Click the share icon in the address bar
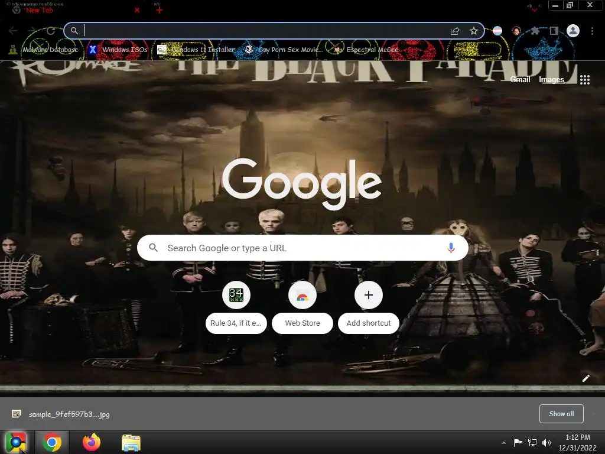605x454 pixels. (455, 31)
